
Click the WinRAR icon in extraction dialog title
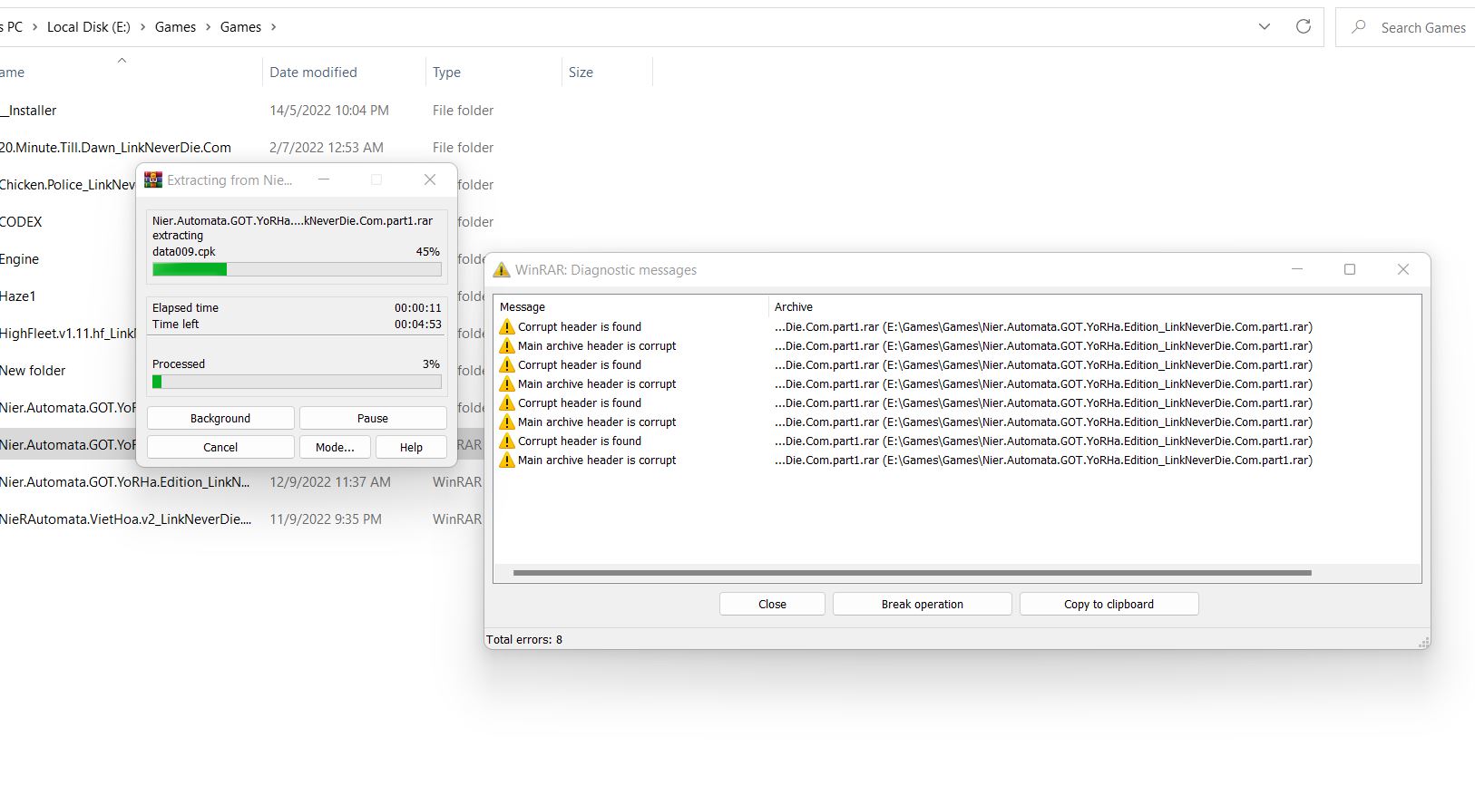click(x=153, y=179)
